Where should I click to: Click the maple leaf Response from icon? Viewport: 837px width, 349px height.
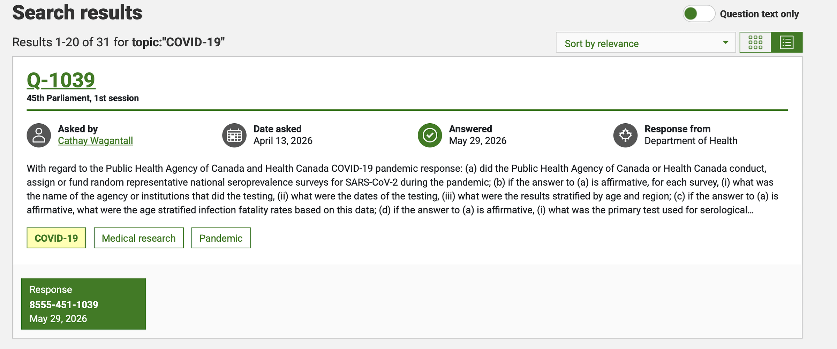(x=625, y=135)
